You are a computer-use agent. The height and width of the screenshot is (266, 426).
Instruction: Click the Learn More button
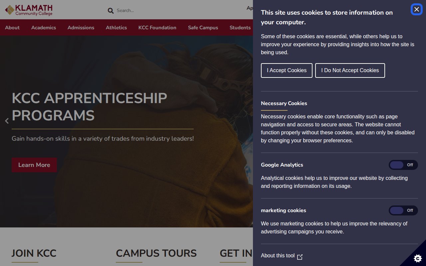pyautogui.click(x=34, y=165)
